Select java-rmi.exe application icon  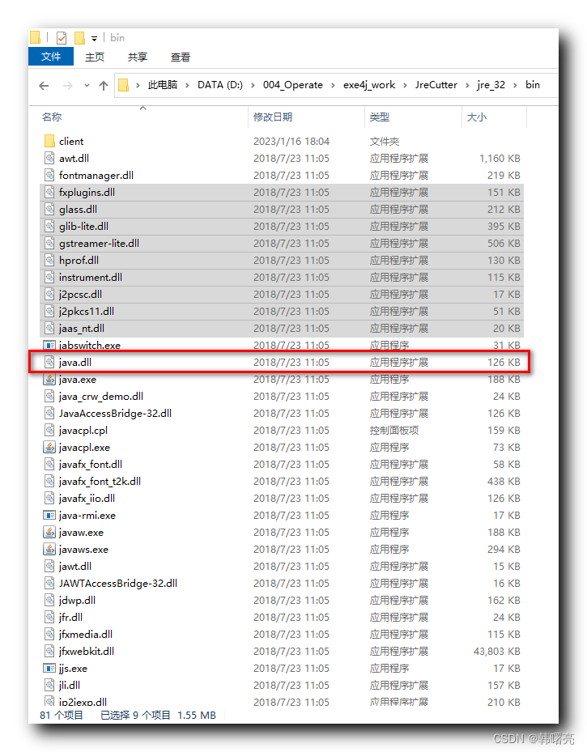pos(49,515)
